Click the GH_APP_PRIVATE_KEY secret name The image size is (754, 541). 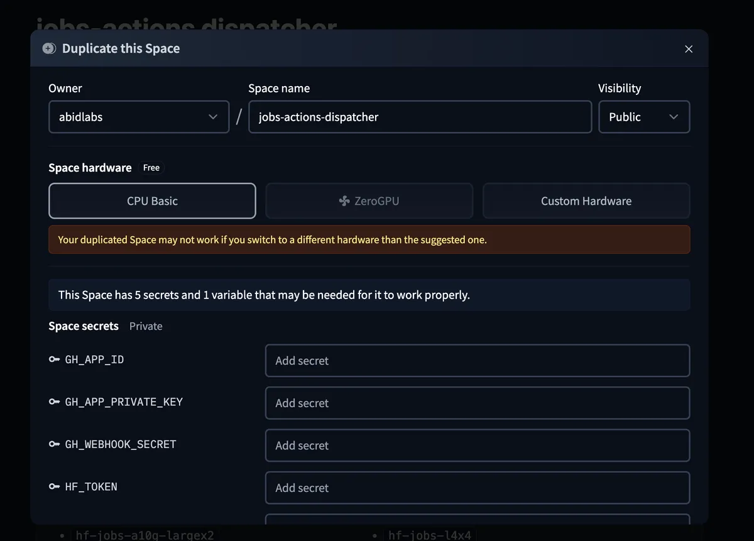(x=124, y=402)
